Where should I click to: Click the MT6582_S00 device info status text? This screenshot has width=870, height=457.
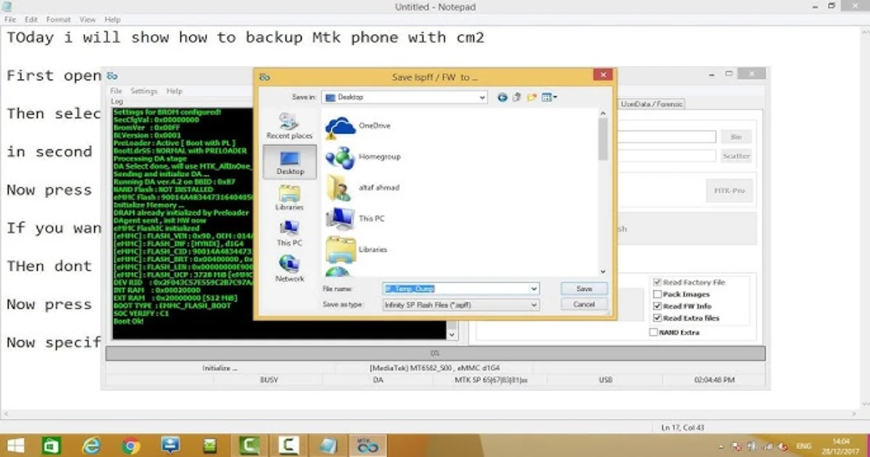coord(434,368)
